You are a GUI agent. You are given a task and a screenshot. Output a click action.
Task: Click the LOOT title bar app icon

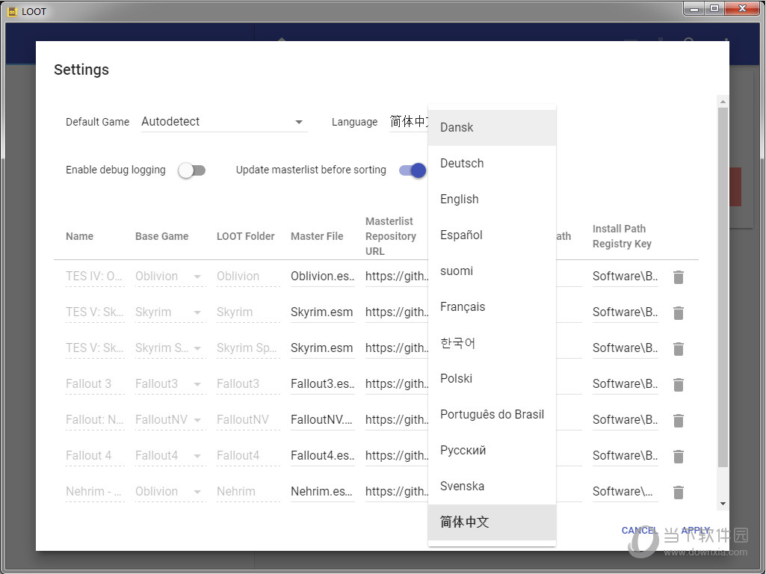tap(12, 11)
